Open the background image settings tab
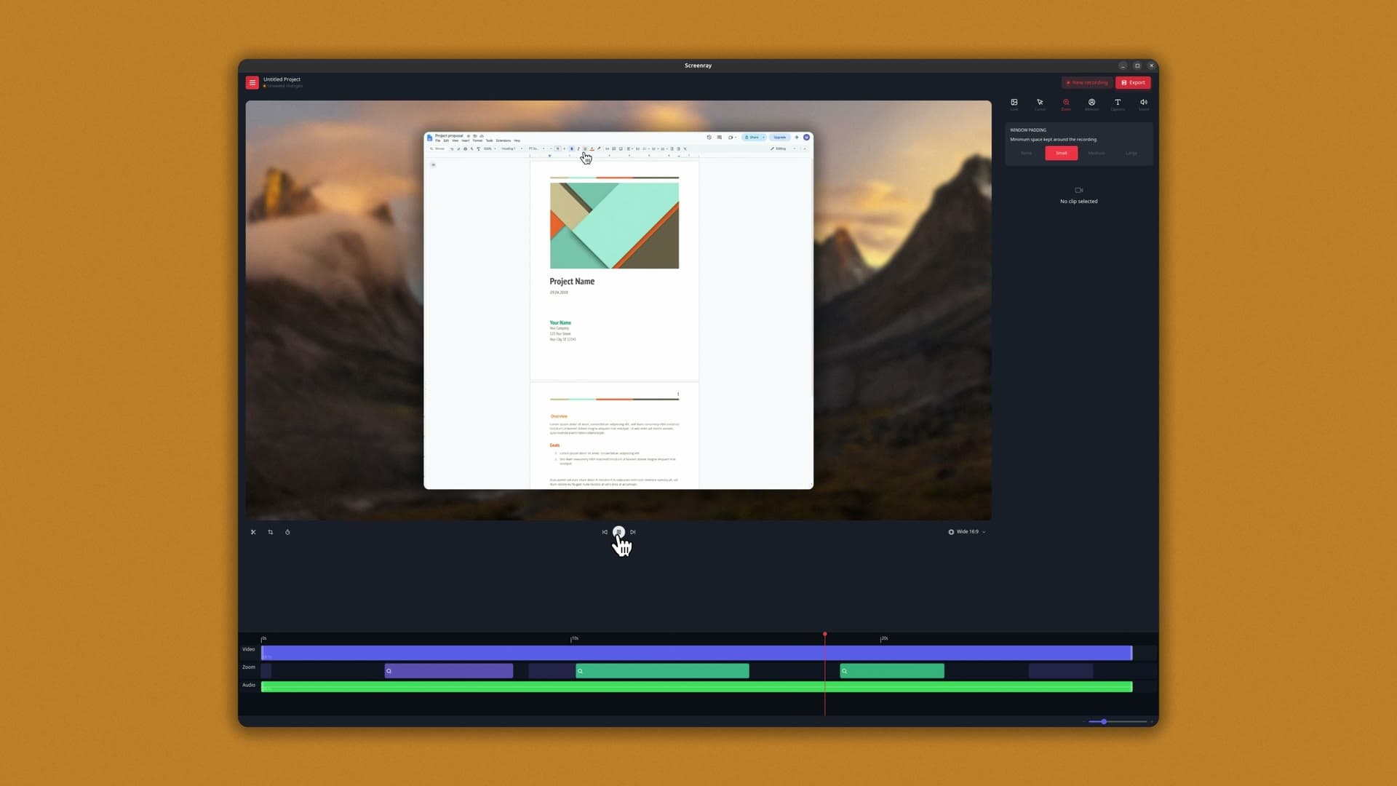This screenshot has width=1397, height=786. pos(1014,104)
